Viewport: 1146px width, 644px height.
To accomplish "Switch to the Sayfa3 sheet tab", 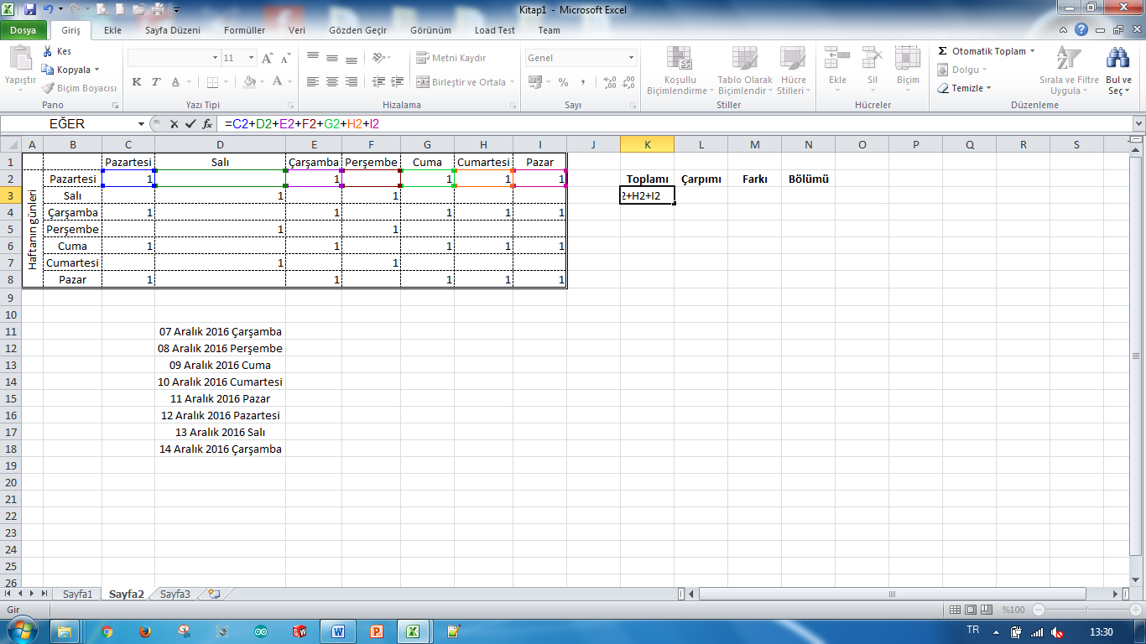I will pos(175,594).
